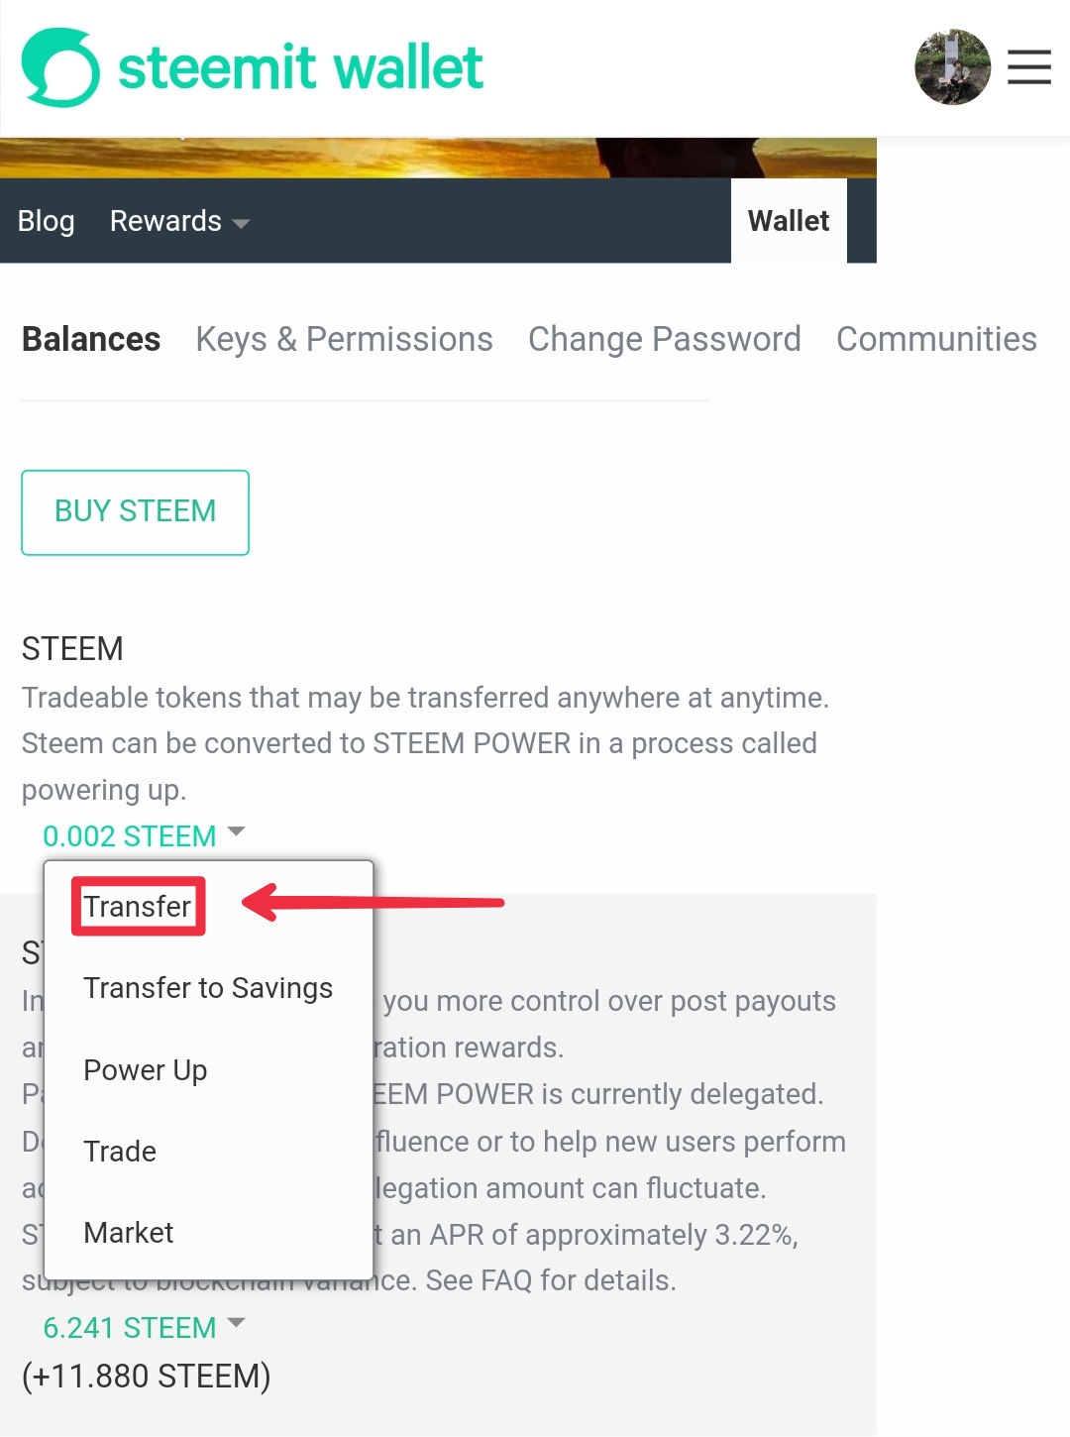Screen dimensions: 1070x1437
Task: Select the Wallet tab
Action: (x=789, y=221)
